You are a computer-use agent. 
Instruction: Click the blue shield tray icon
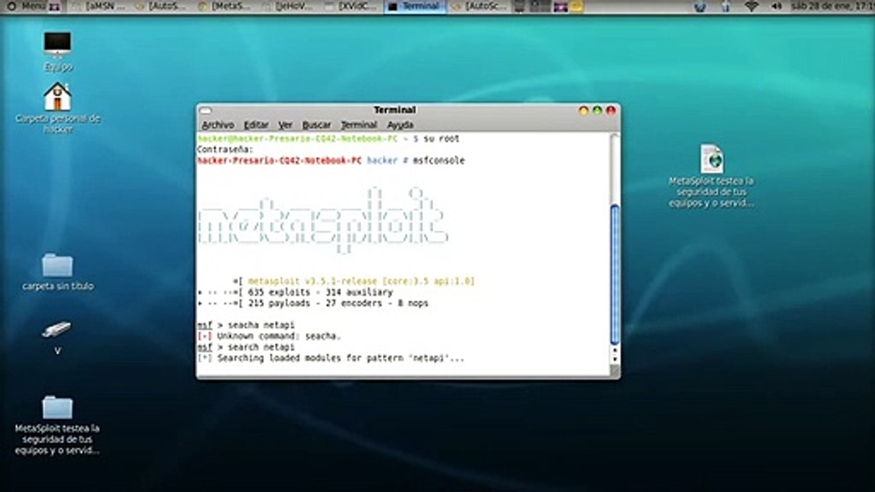coord(699,6)
